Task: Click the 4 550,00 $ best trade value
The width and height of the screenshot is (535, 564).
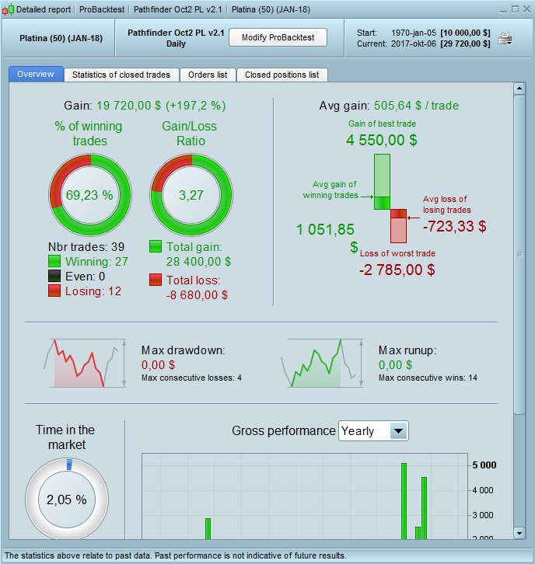Action: click(382, 140)
